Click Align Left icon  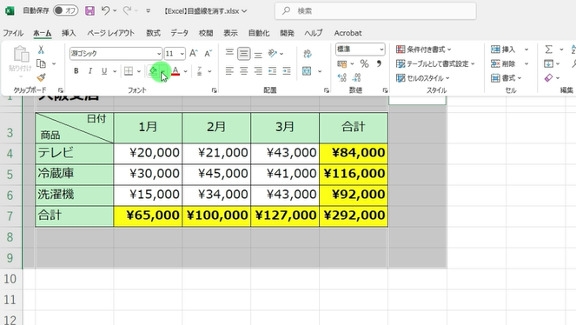point(229,71)
